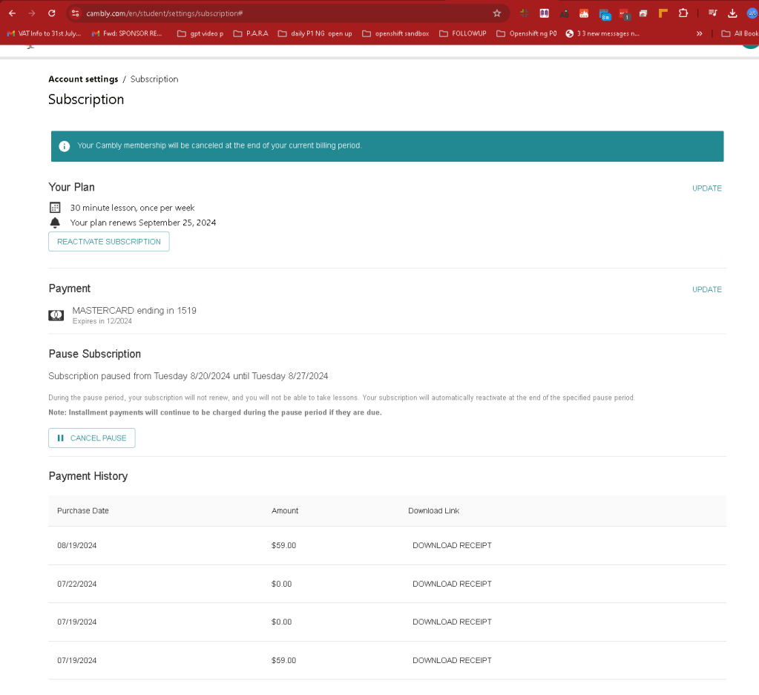Click the Amount column header
Screen dimensions: 759x695
pyautogui.click(x=285, y=510)
